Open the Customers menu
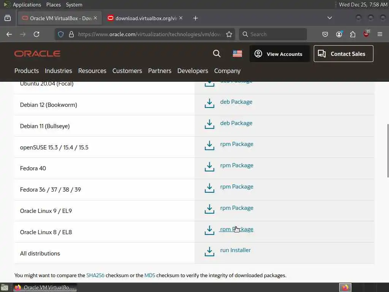Image resolution: width=389 pixels, height=292 pixels. tap(127, 71)
